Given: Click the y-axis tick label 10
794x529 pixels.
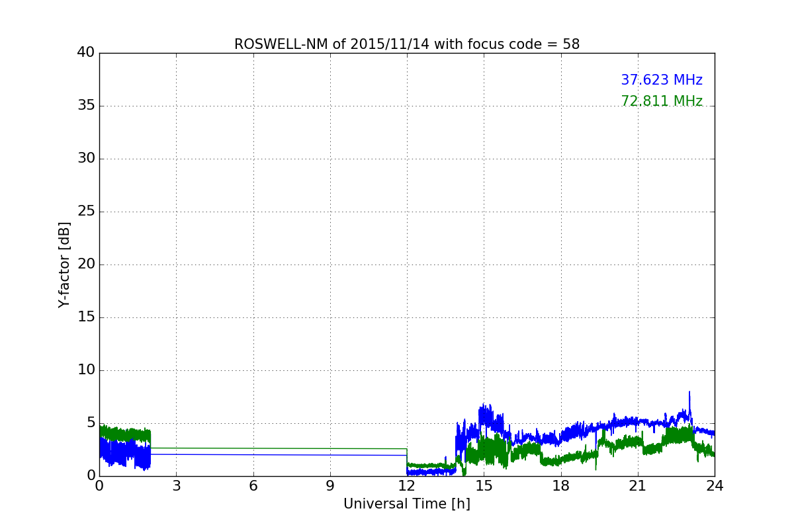Looking at the screenshot, I should tap(85, 370).
